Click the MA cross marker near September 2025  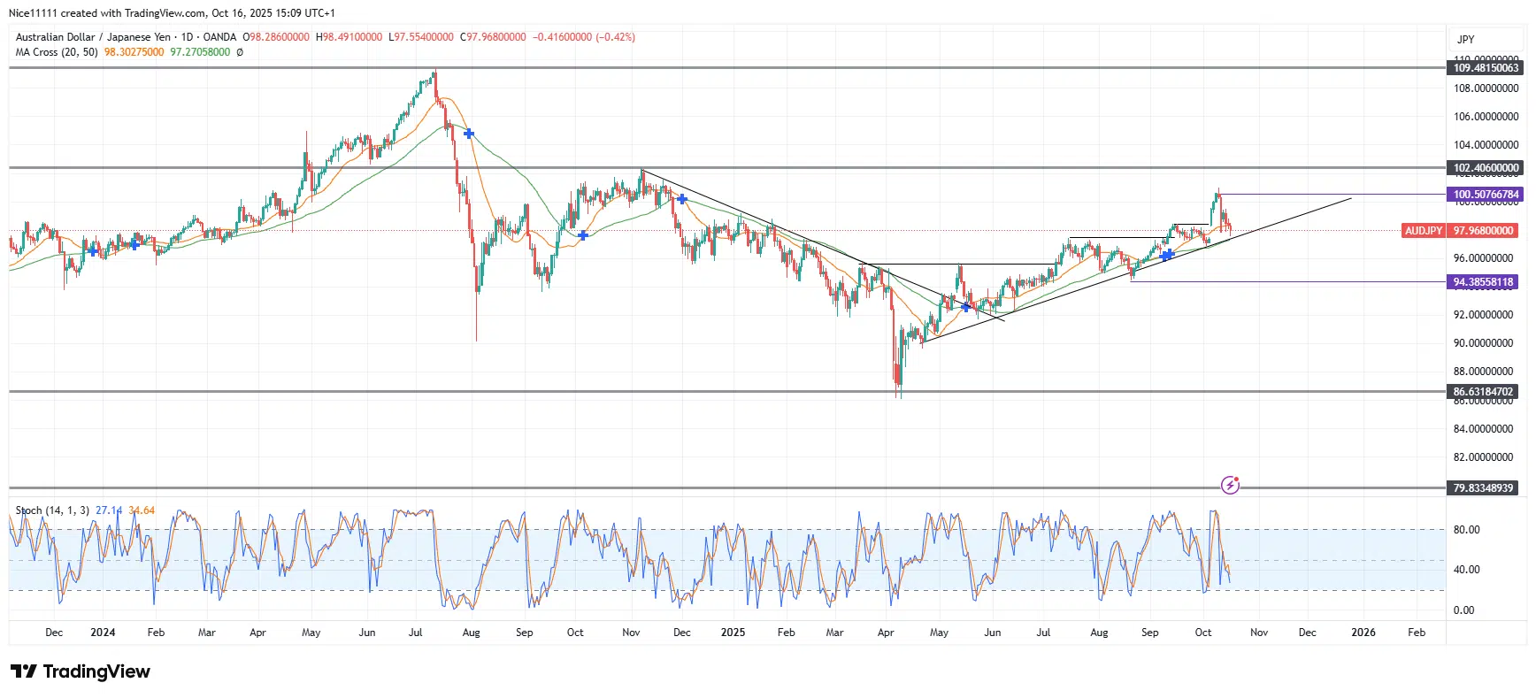(x=1167, y=255)
